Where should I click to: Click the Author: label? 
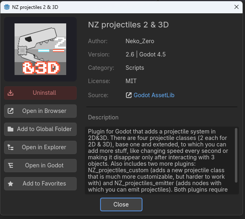pyautogui.click(x=98, y=41)
